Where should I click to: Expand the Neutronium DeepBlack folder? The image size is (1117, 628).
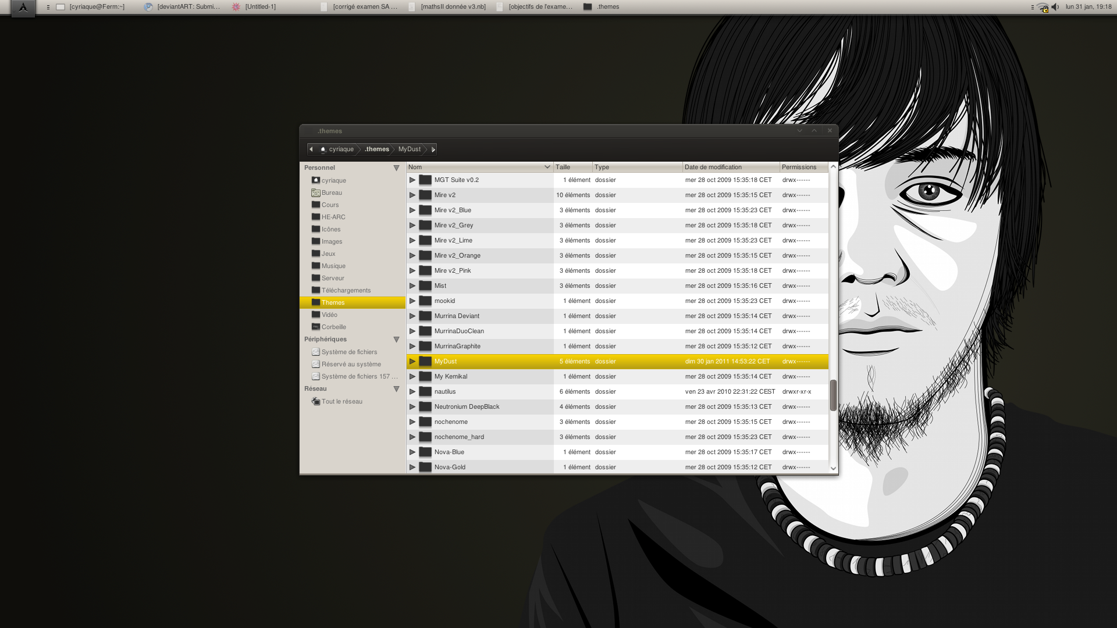[412, 407]
